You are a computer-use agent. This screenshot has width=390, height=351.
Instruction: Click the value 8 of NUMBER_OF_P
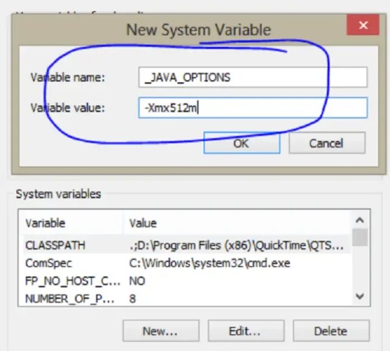pos(133,298)
